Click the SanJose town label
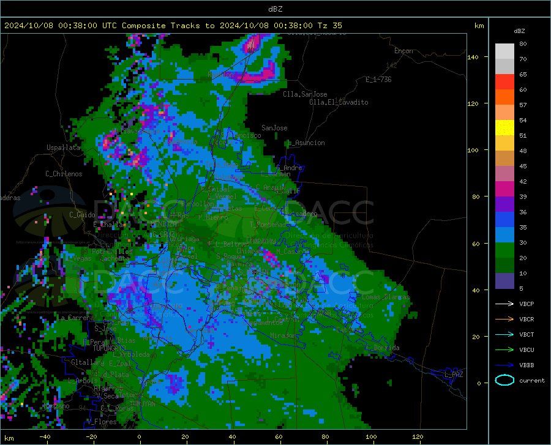551x445 pixels. click(x=274, y=128)
